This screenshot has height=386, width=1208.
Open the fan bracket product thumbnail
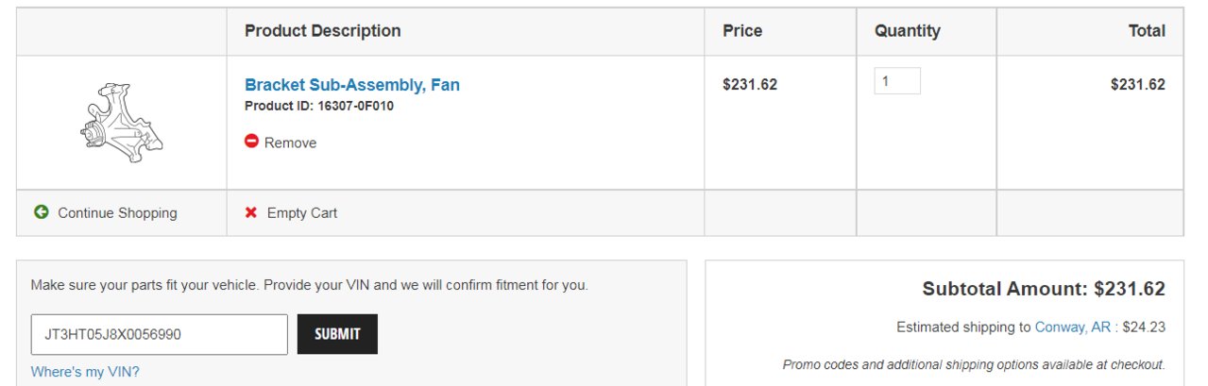[x=121, y=123]
